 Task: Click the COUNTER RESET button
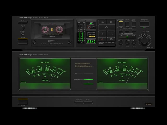click(x=101, y=45)
